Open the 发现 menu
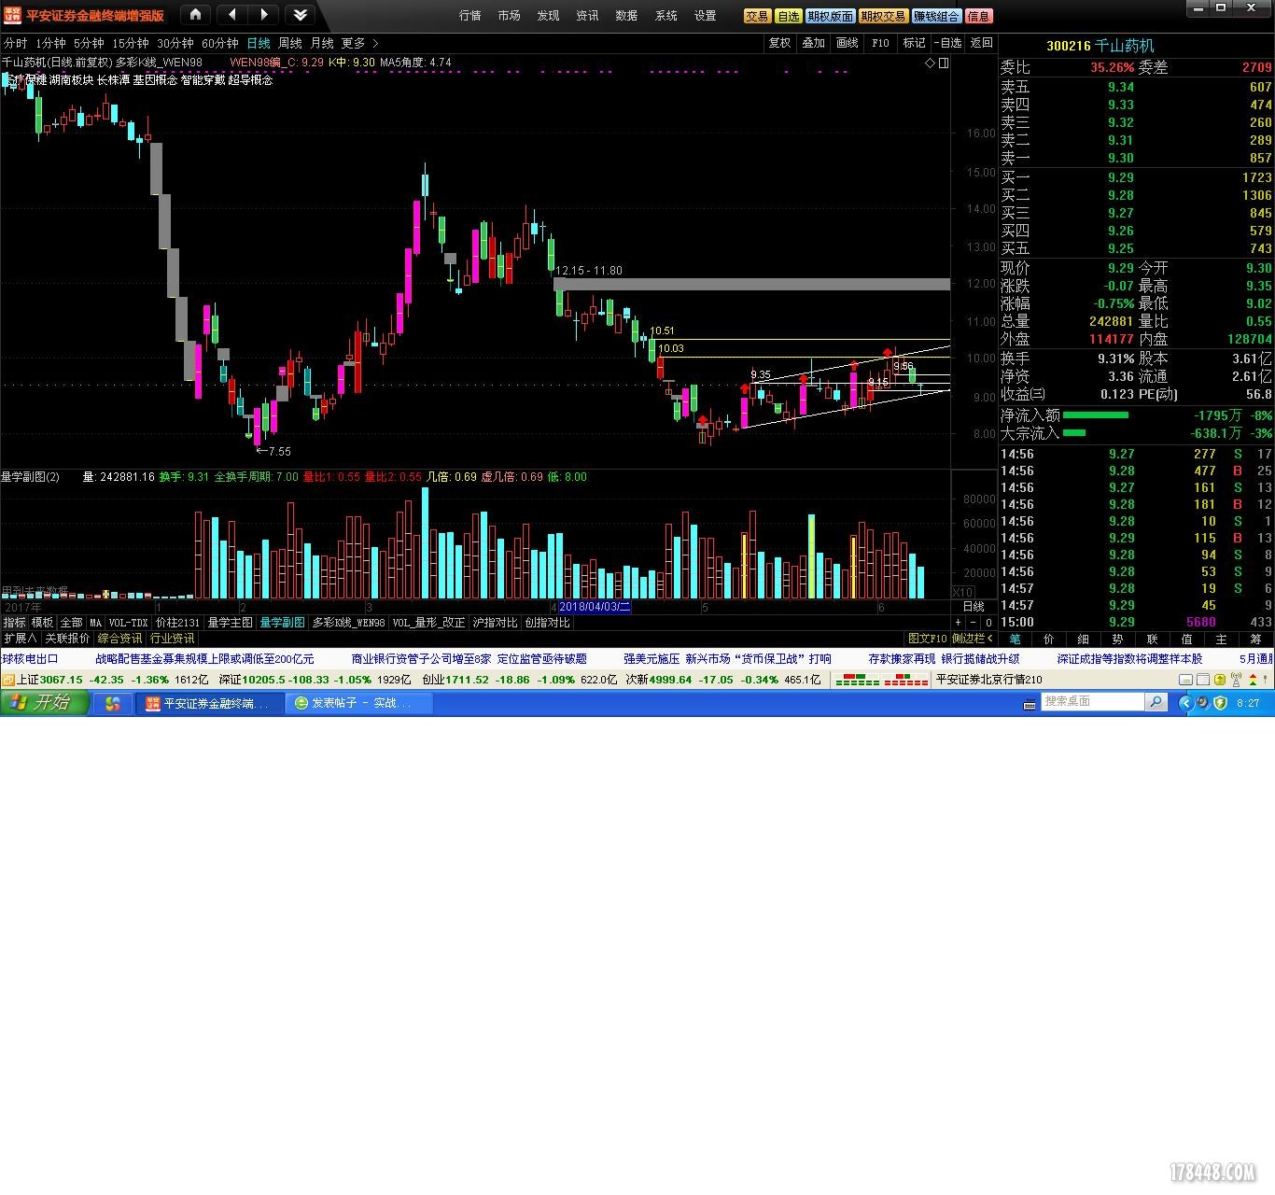This screenshot has width=1275, height=1195. pyautogui.click(x=549, y=16)
